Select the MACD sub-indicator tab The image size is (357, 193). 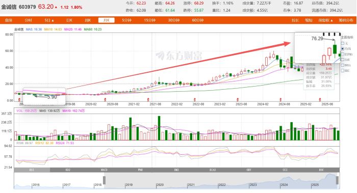pyautogui.click(x=104, y=170)
